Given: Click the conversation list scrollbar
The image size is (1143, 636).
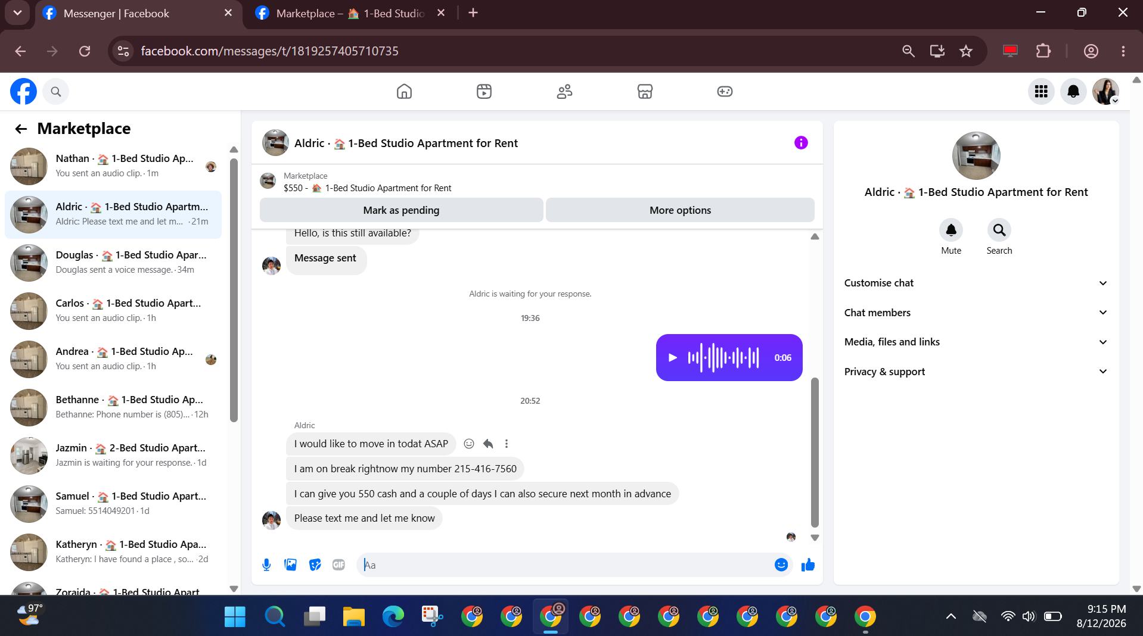Looking at the screenshot, I should [x=234, y=290].
